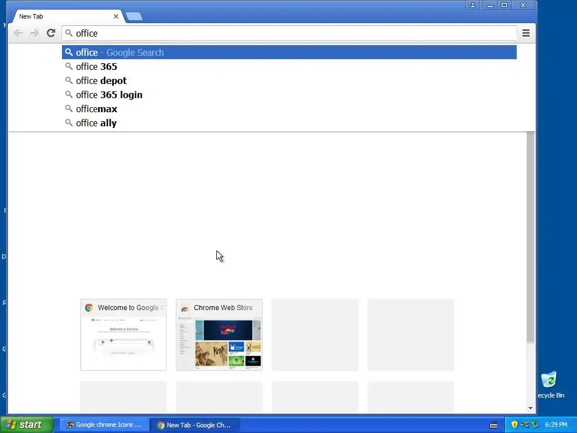This screenshot has width=577, height=433.
Task: Click the page vertical scrollbar thumb
Action: [530, 237]
